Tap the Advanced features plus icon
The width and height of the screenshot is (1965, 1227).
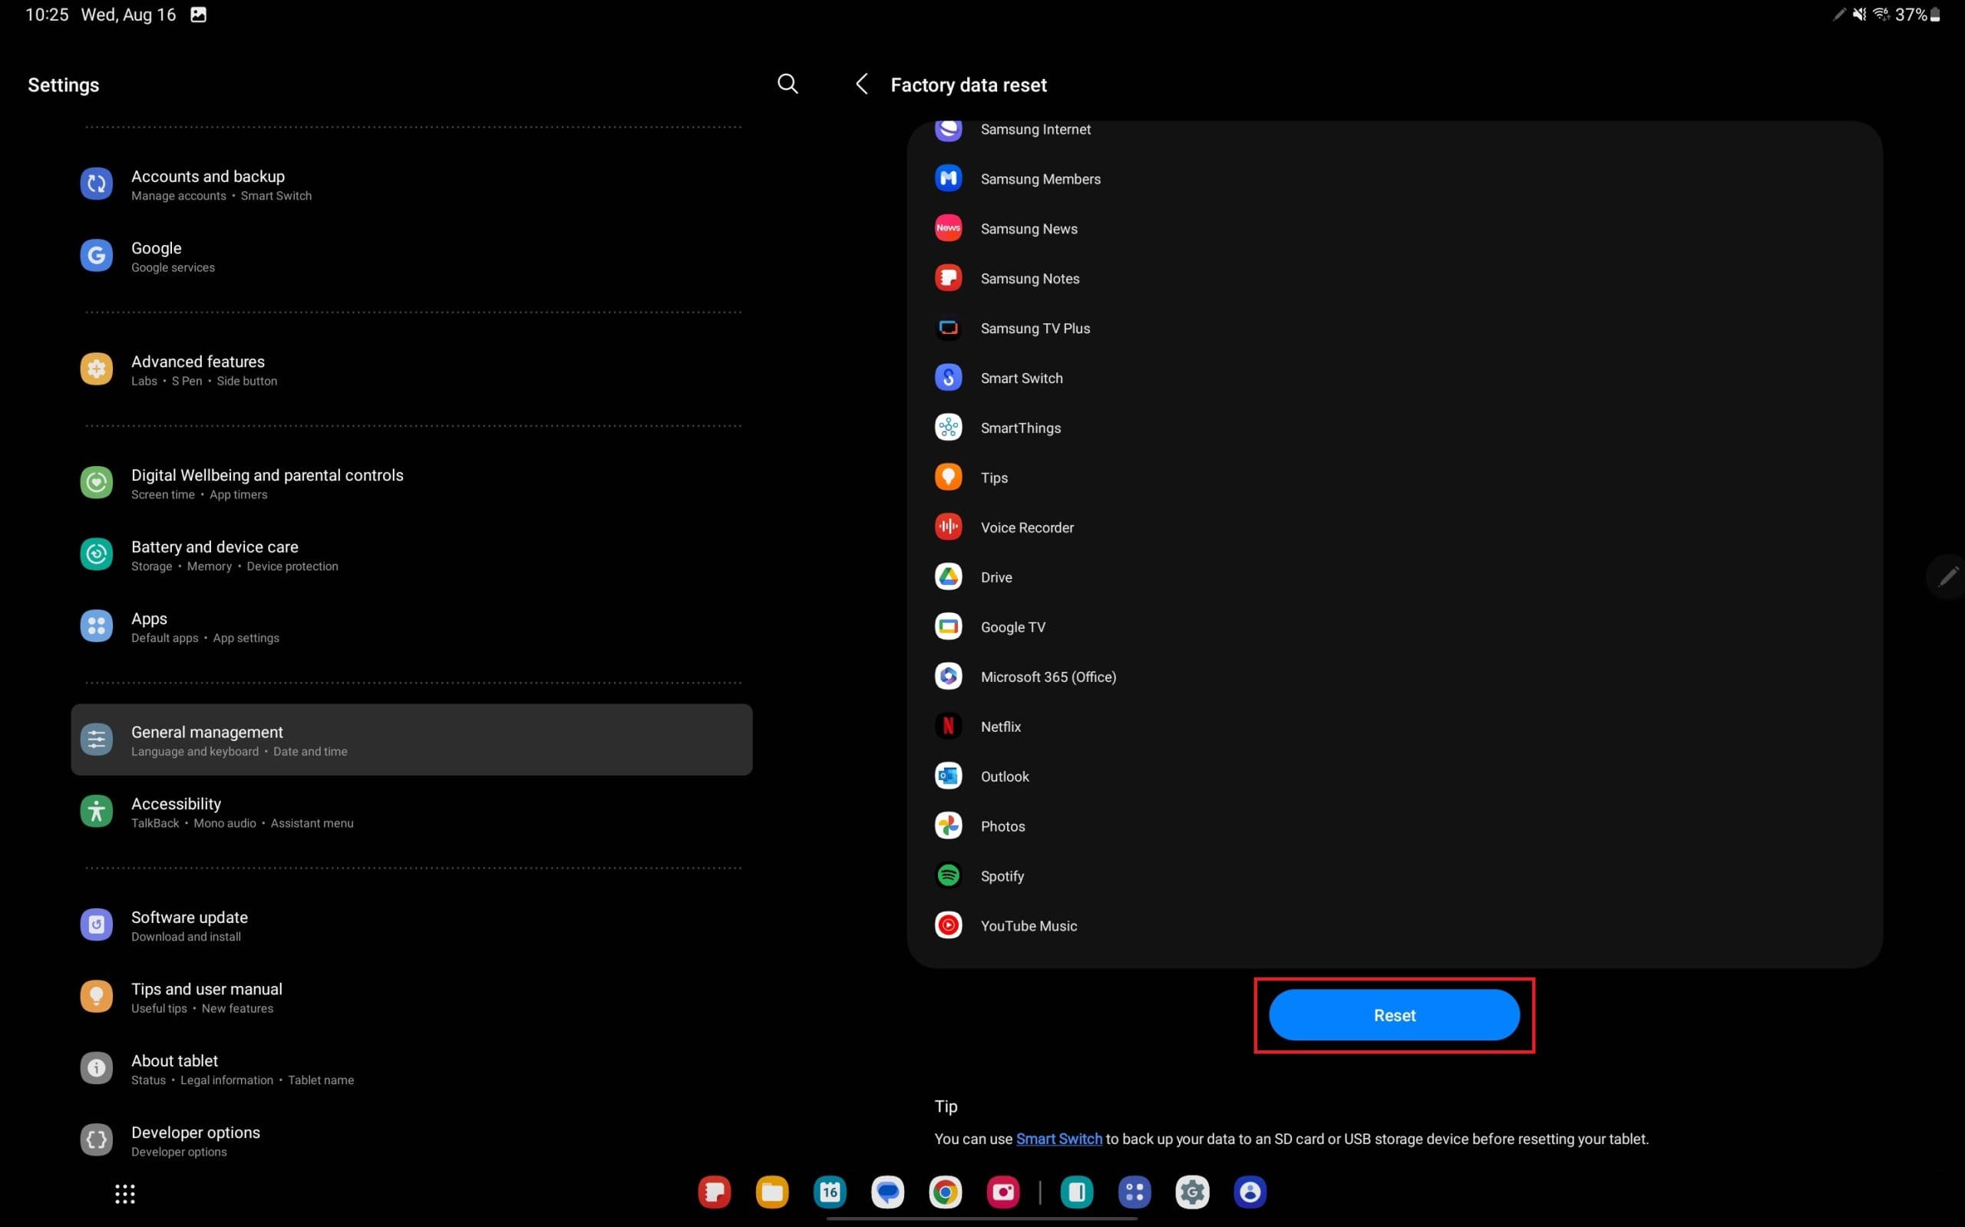tap(96, 369)
